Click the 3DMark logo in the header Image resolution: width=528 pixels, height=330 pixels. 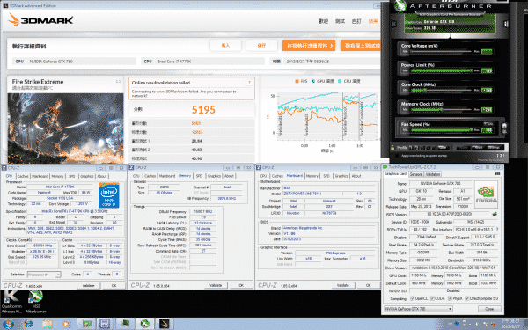coord(40,20)
